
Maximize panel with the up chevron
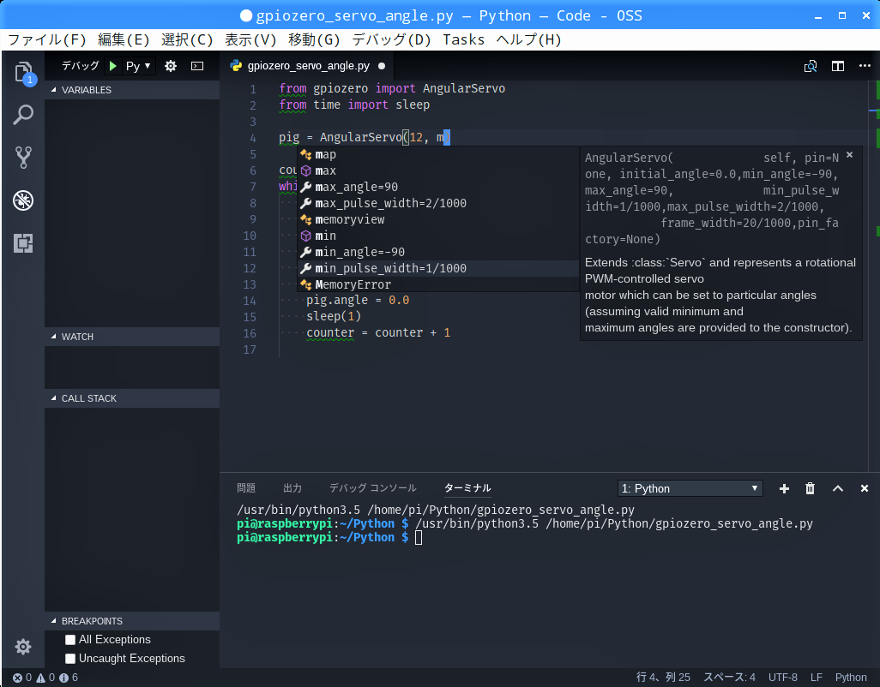coord(838,488)
